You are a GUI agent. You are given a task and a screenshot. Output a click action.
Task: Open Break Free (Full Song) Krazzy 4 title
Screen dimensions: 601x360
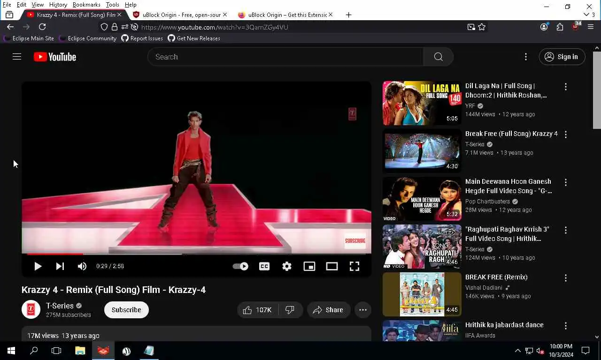pos(511,134)
